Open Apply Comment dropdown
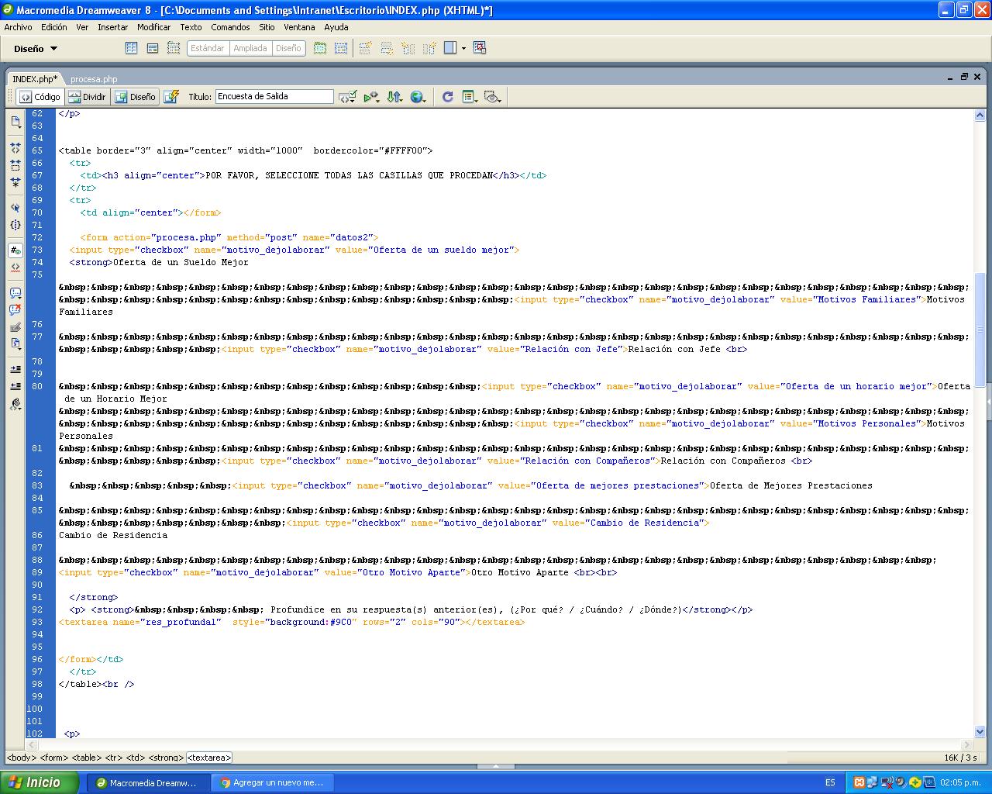 [15, 293]
